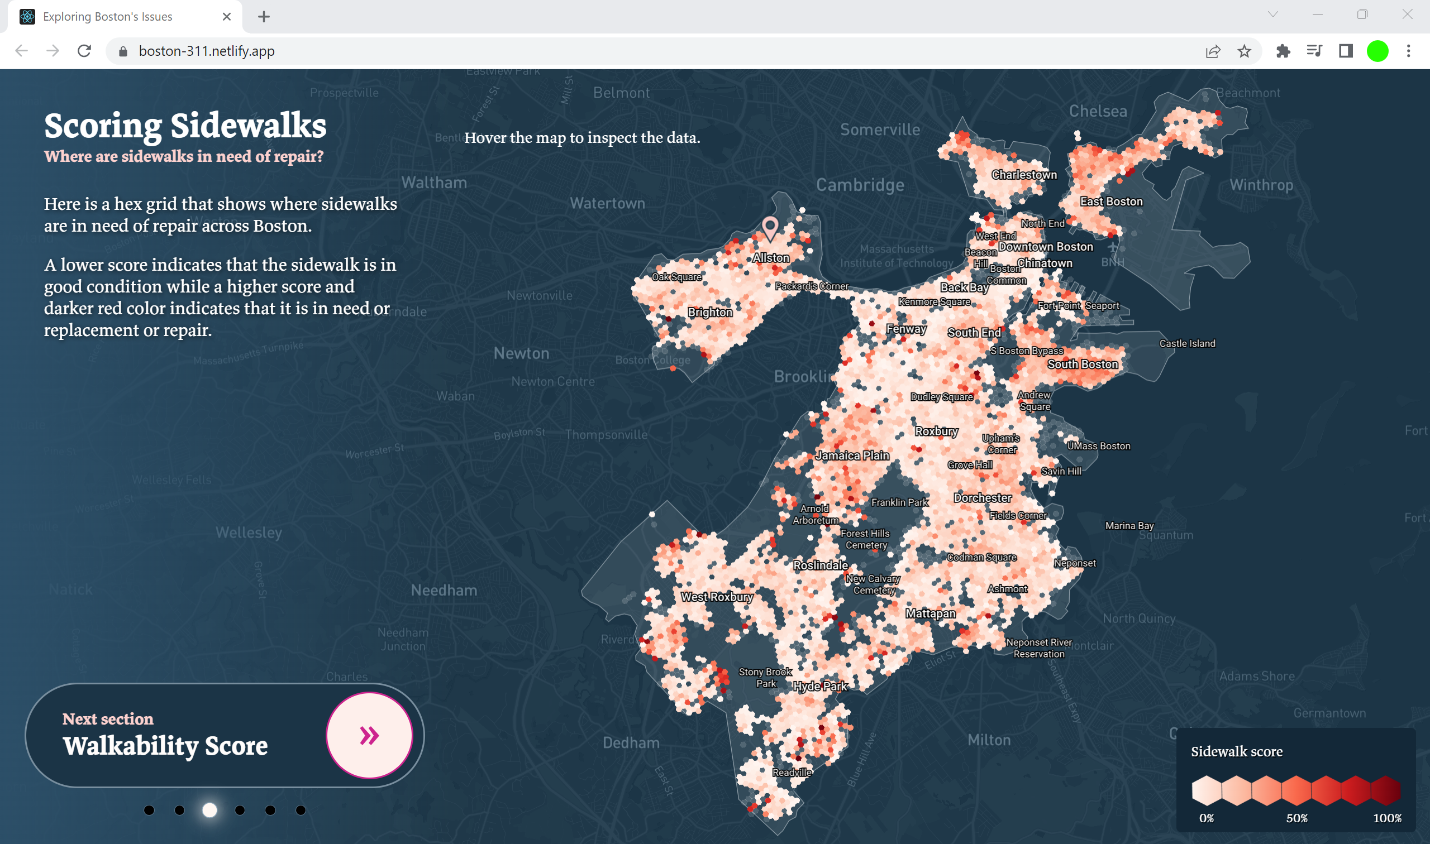Open a new browser tab
Screen dimensions: 1430x844
click(264, 17)
